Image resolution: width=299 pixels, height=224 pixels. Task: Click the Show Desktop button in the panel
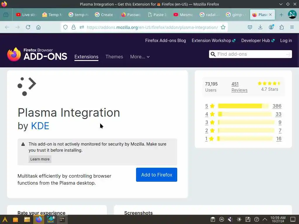click(x=293, y=219)
